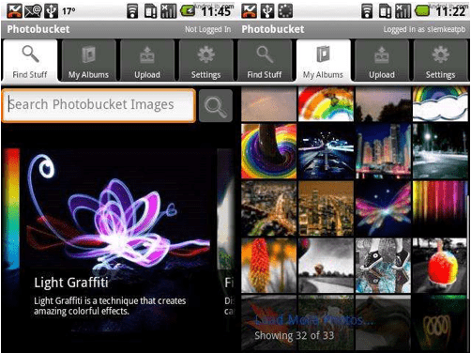The width and height of the screenshot is (471, 353).
Task: Open the glowing butterfly thumbnail
Action: click(383, 208)
